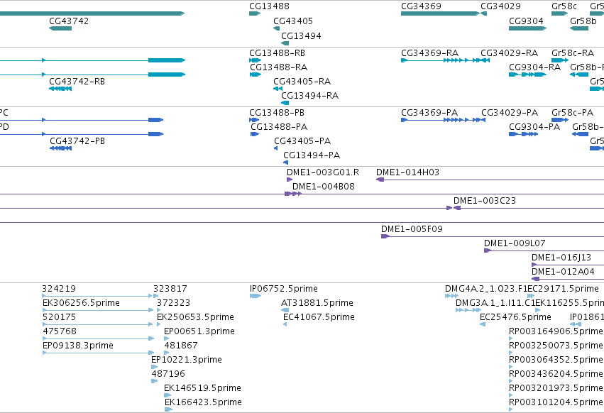Click the CG13494 gene label

tap(301, 35)
